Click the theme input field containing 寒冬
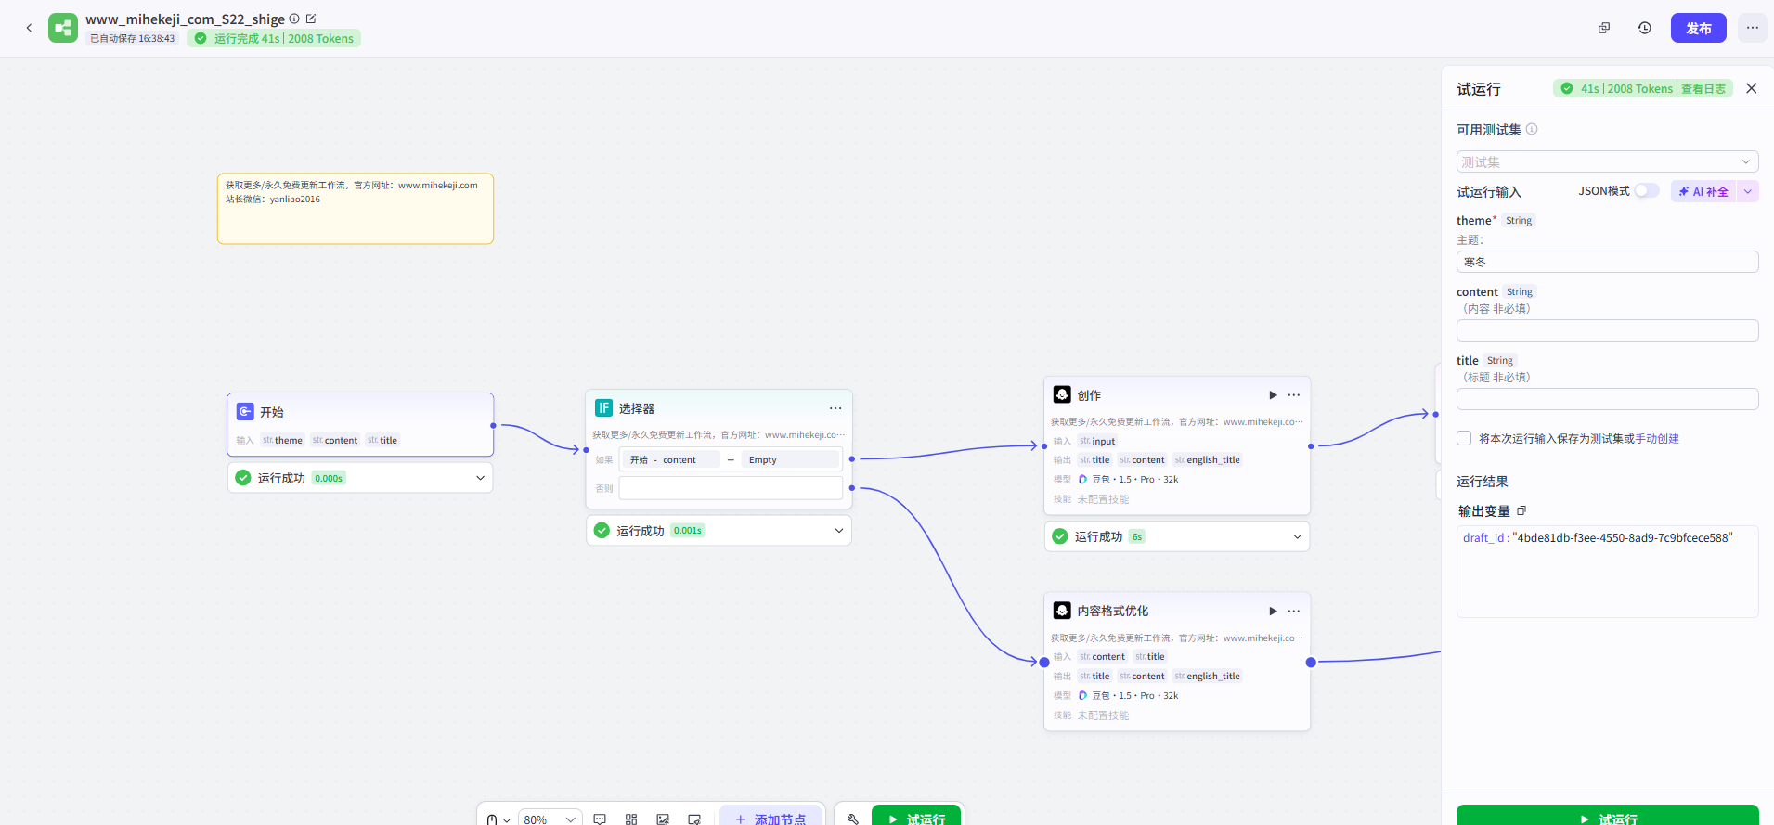The height and width of the screenshot is (825, 1774). pos(1607,262)
